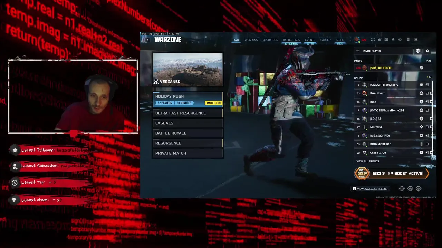
Task: Open the social channel icon in top bar
Action: [x=386, y=40]
